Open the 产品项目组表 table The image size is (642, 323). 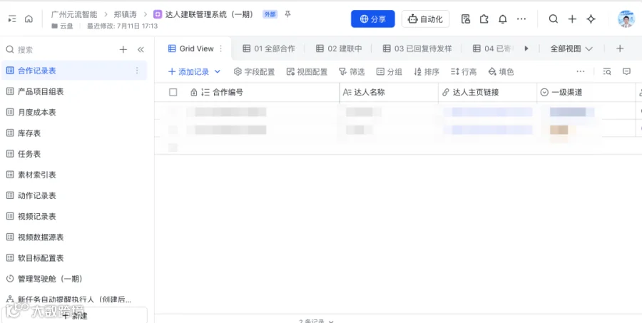point(73,91)
